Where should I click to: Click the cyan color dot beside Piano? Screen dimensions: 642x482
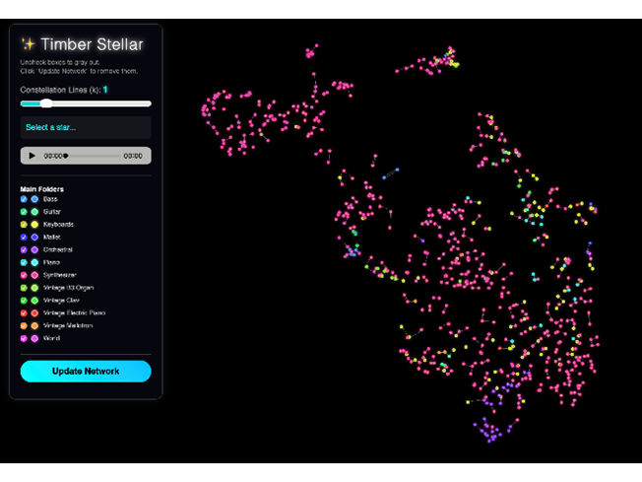click(34, 262)
